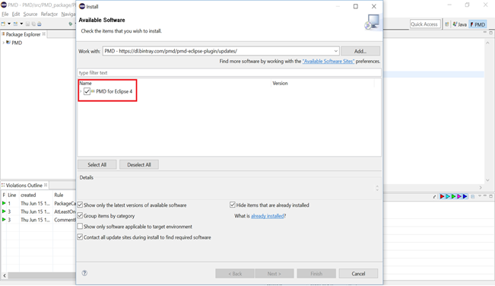Toggle the blue priority filter triangle
This screenshot has width=495, height=286.
[x=465, y=196]
